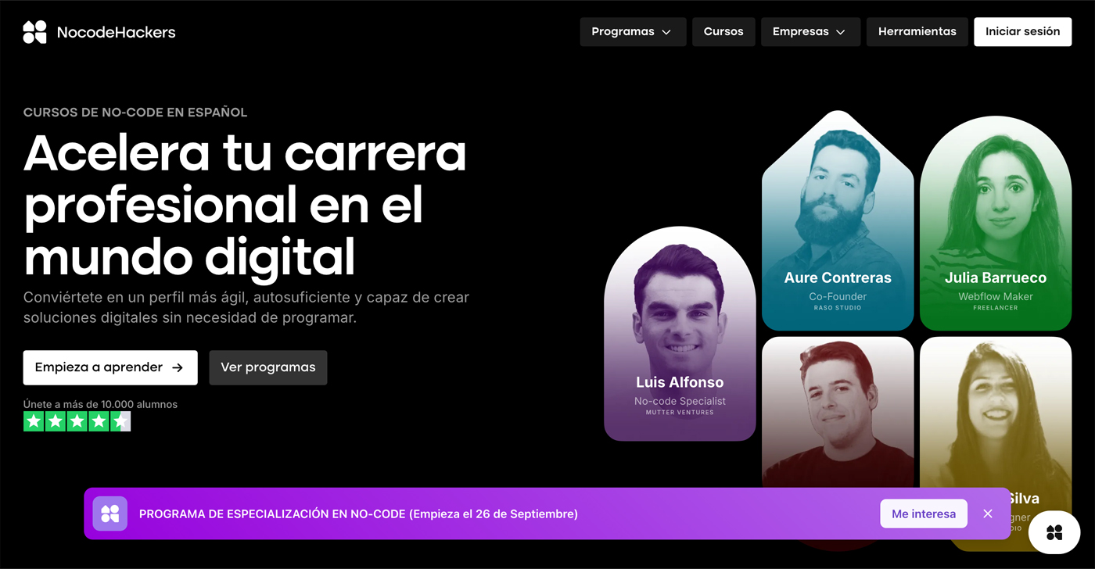The height and width of the screenshot is (569, 1095).
Task: Click the Ver programas button
Action: coord(268,367)
